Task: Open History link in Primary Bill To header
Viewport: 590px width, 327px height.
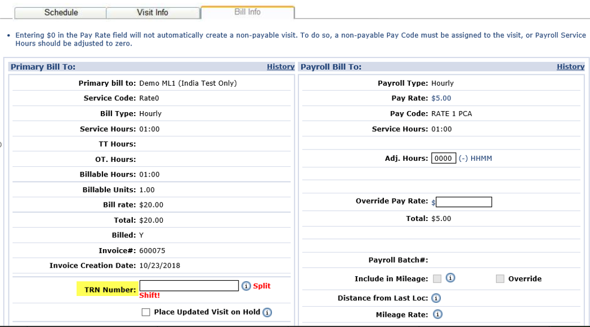Action: (x=280, y=67)
